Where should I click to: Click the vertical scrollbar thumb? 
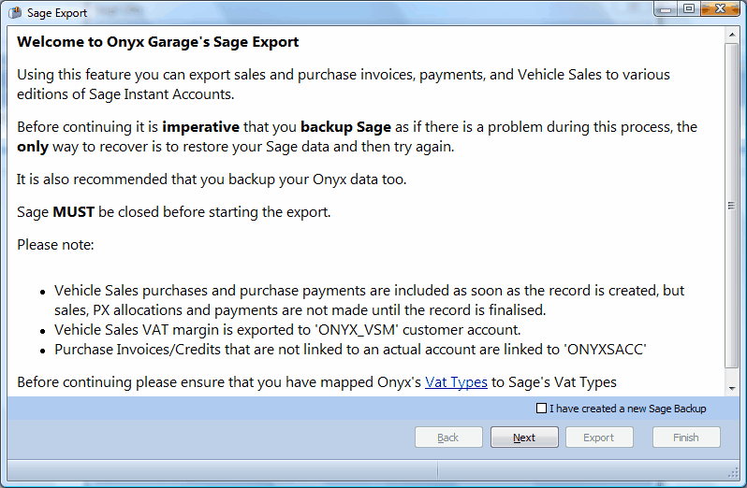[732, 206]
